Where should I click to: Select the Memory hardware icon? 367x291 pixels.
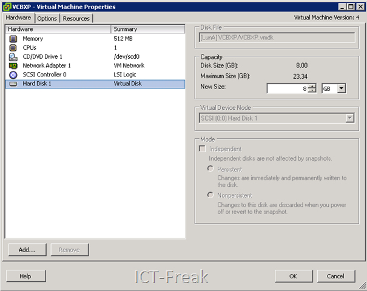coord(13,38)
